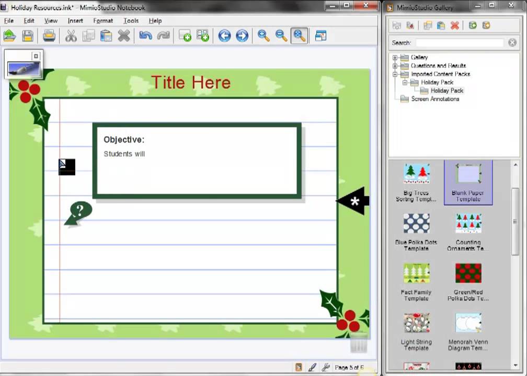Image resolution: width=527 pixels, height=376 pixels.
Task: Redo the last action
Action: pyautogui.click(x=163, y=36)
